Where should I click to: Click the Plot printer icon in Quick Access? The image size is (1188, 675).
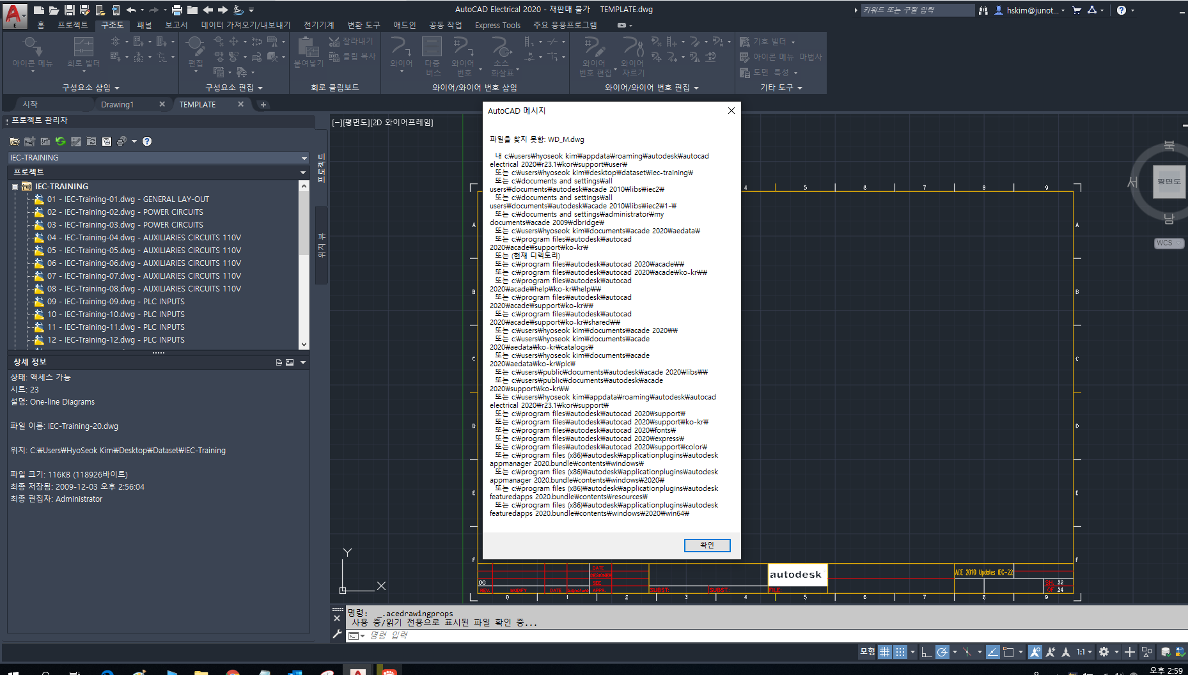(x=177, y=10)
